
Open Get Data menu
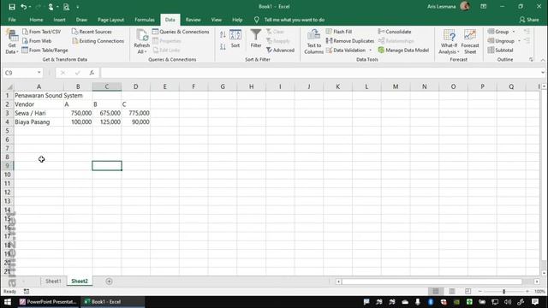(12, 42)
